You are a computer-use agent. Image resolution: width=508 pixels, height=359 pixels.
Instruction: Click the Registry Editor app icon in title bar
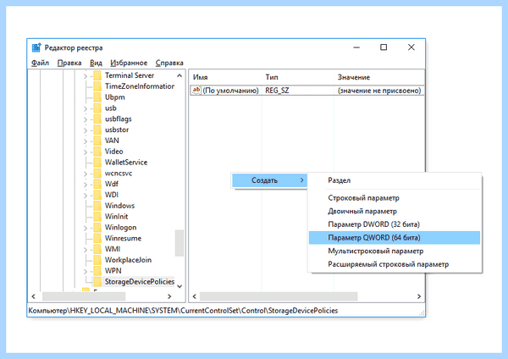(36, 47)
